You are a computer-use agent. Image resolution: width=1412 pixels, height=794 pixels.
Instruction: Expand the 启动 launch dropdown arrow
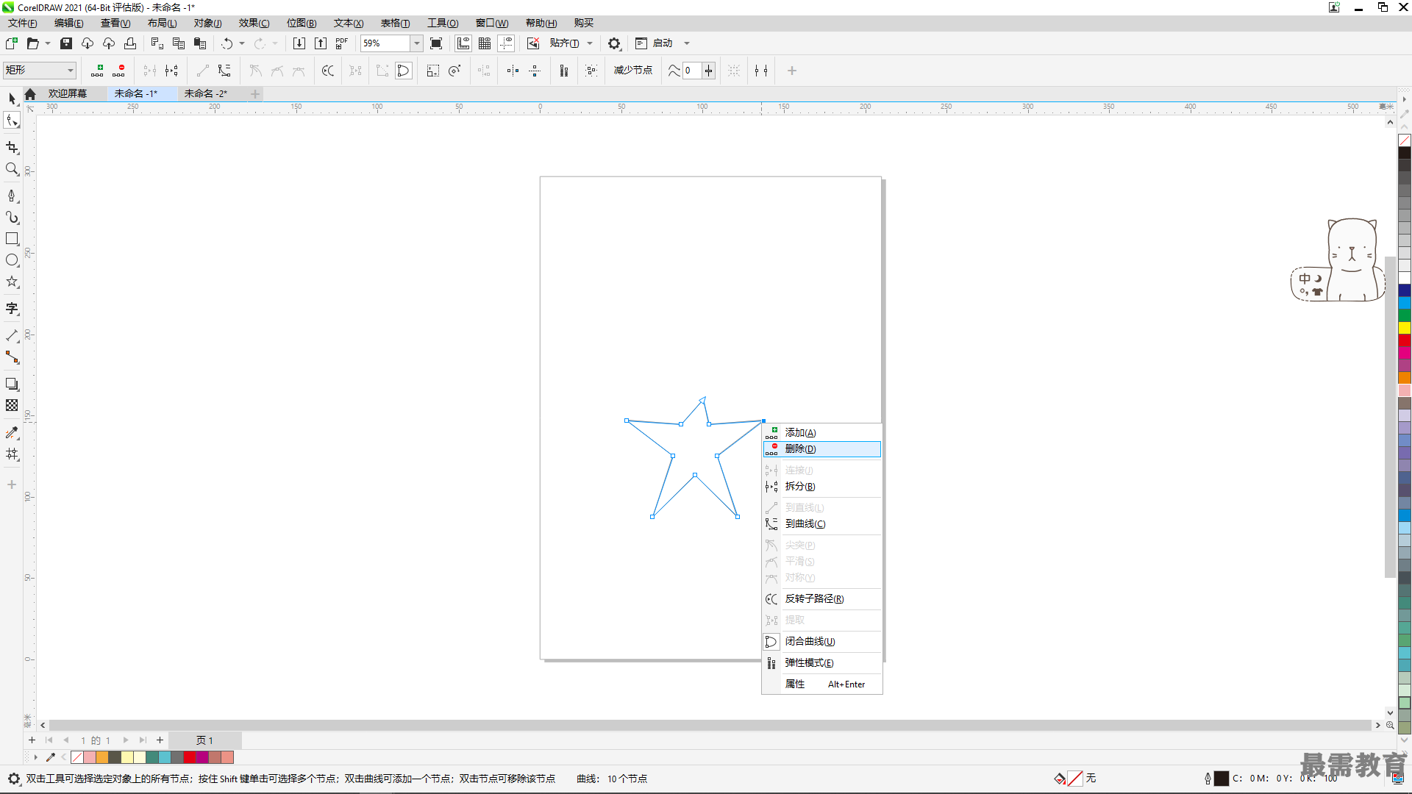pyautogui.click(x=687, y=43)
